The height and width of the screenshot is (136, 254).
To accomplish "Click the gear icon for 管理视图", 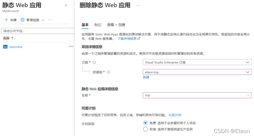I will pyautogui.click(x=22, y=20).
